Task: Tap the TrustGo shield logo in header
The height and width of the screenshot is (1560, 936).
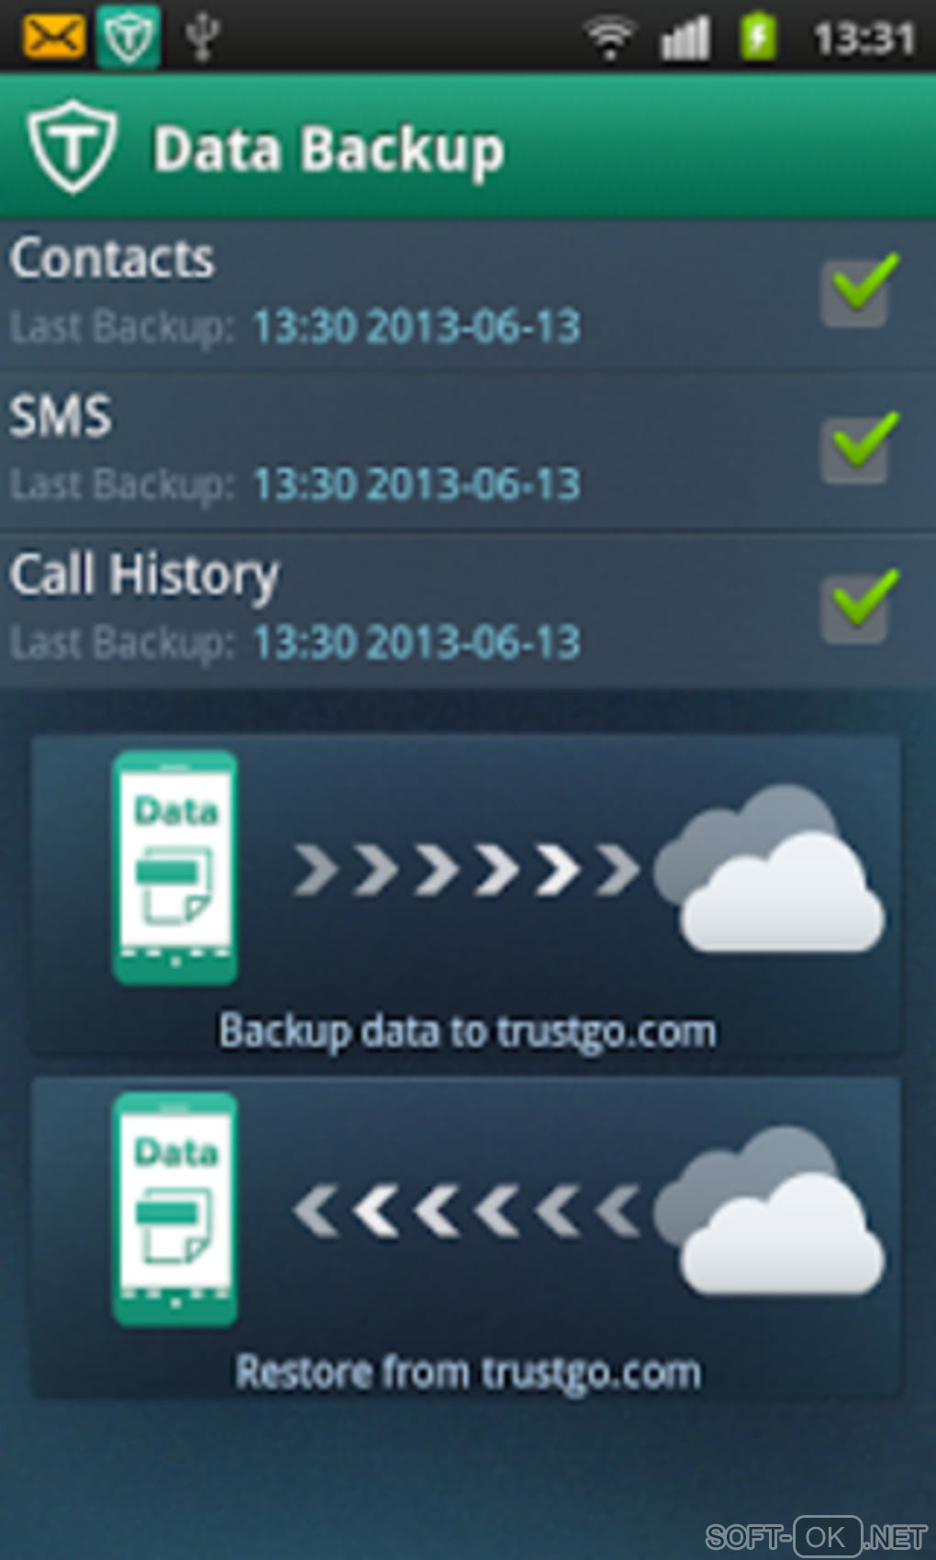Action: [x=72, y=147]
